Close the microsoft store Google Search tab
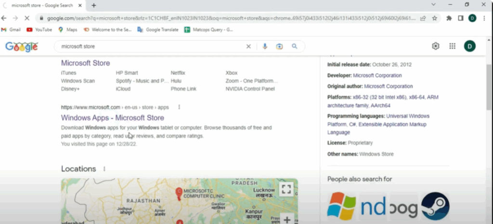The height and width of the screenshot is (224, 493). (x=80, y=5)
